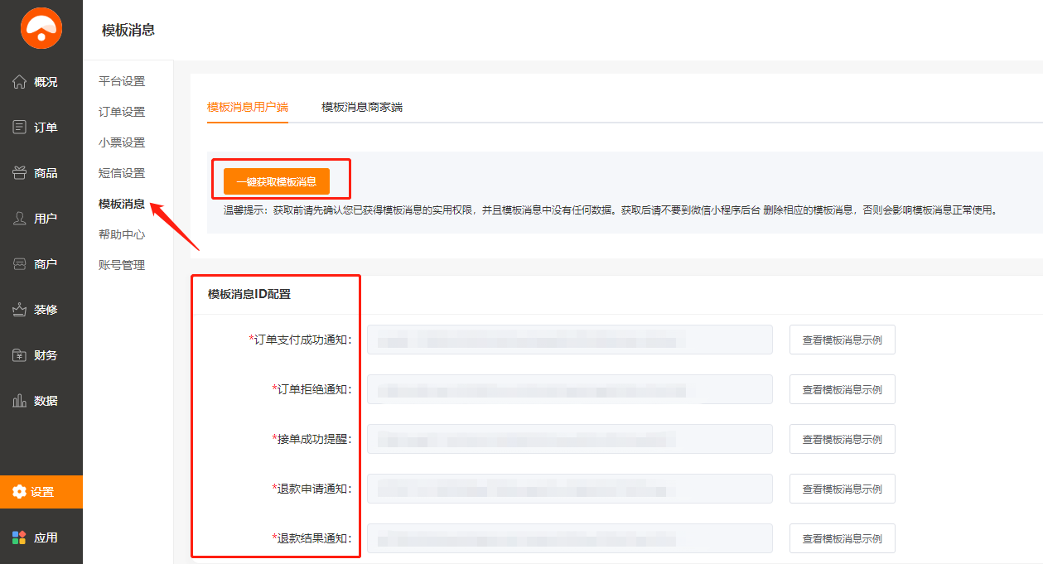Click the 商户 merchant store icon
This screenshot has width=1043, height=564.
[20, 264]
